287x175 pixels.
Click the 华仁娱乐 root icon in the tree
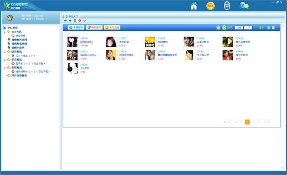(5, 28)
